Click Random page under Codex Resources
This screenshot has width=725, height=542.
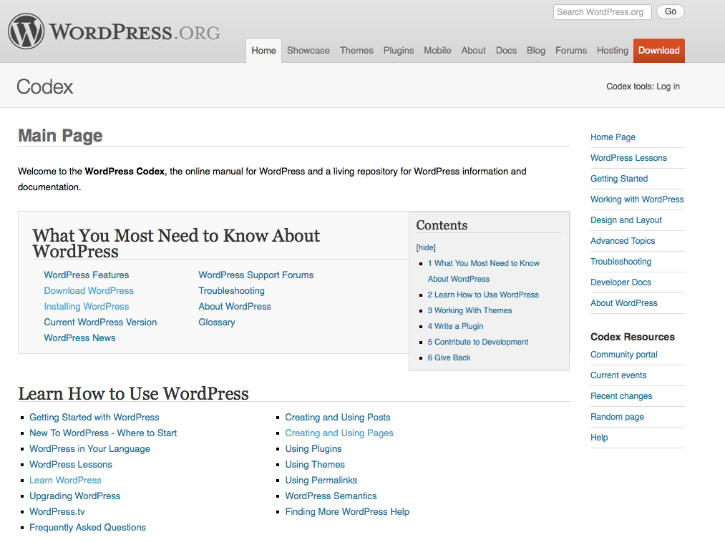[x=617, y=417]
